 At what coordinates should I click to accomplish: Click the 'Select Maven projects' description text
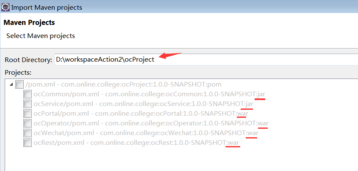point(41,36)
